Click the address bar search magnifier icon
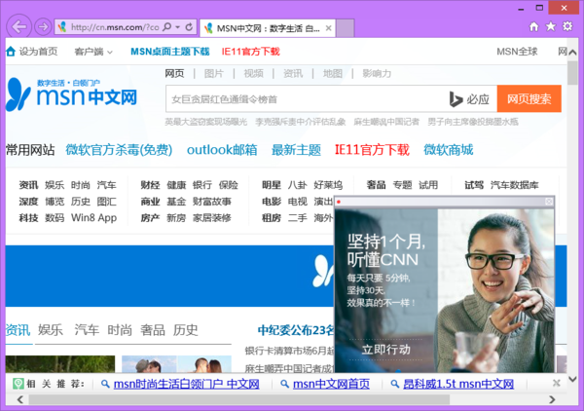The height and width of the screenshot is (411, 584). (167, 27)
